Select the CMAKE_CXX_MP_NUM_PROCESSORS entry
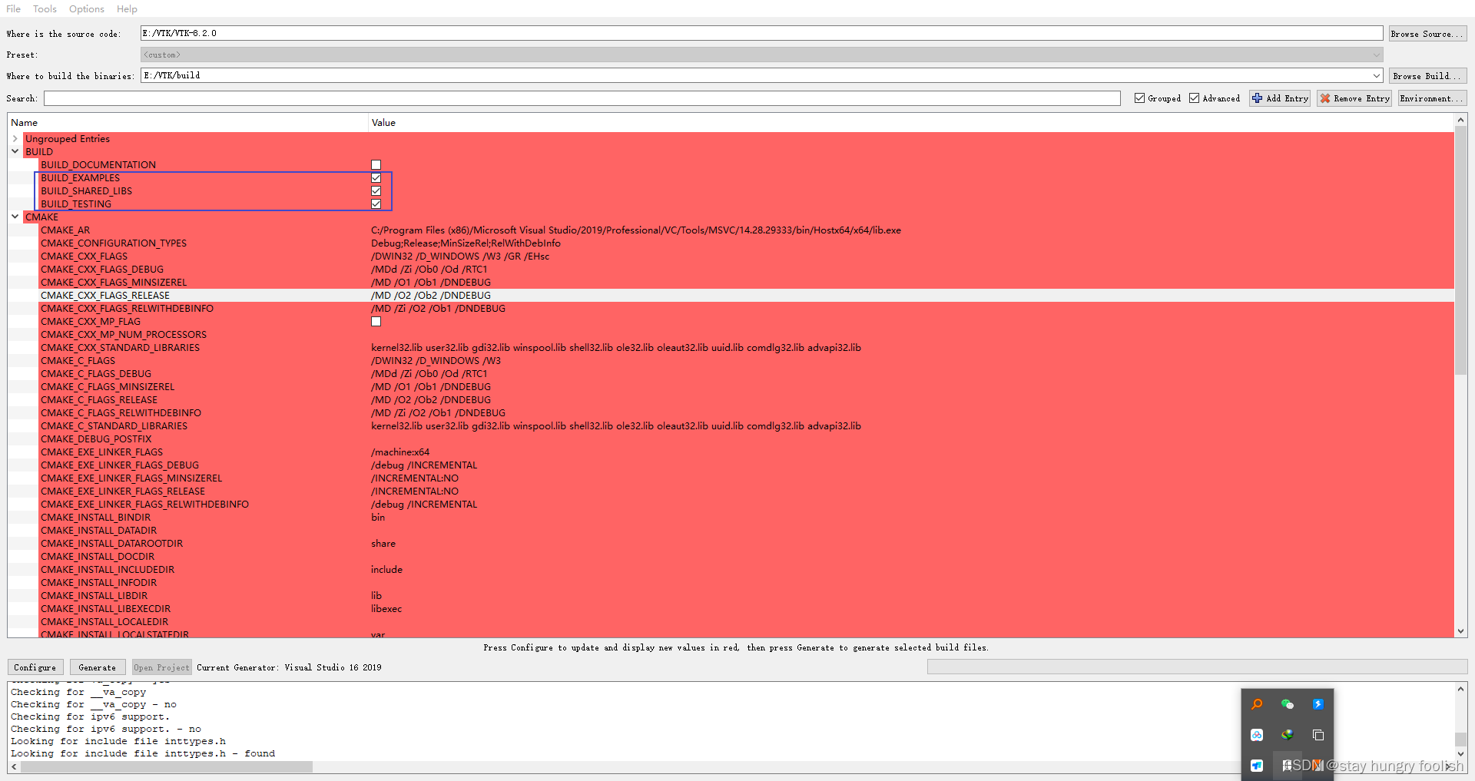The image size is (1475, 781). click(x=124, y=335)
